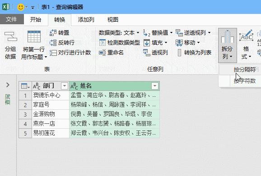This screenshot has width=261, height=176.
Task: Open the 文件 tab
Action: click(x=11, y=19)
